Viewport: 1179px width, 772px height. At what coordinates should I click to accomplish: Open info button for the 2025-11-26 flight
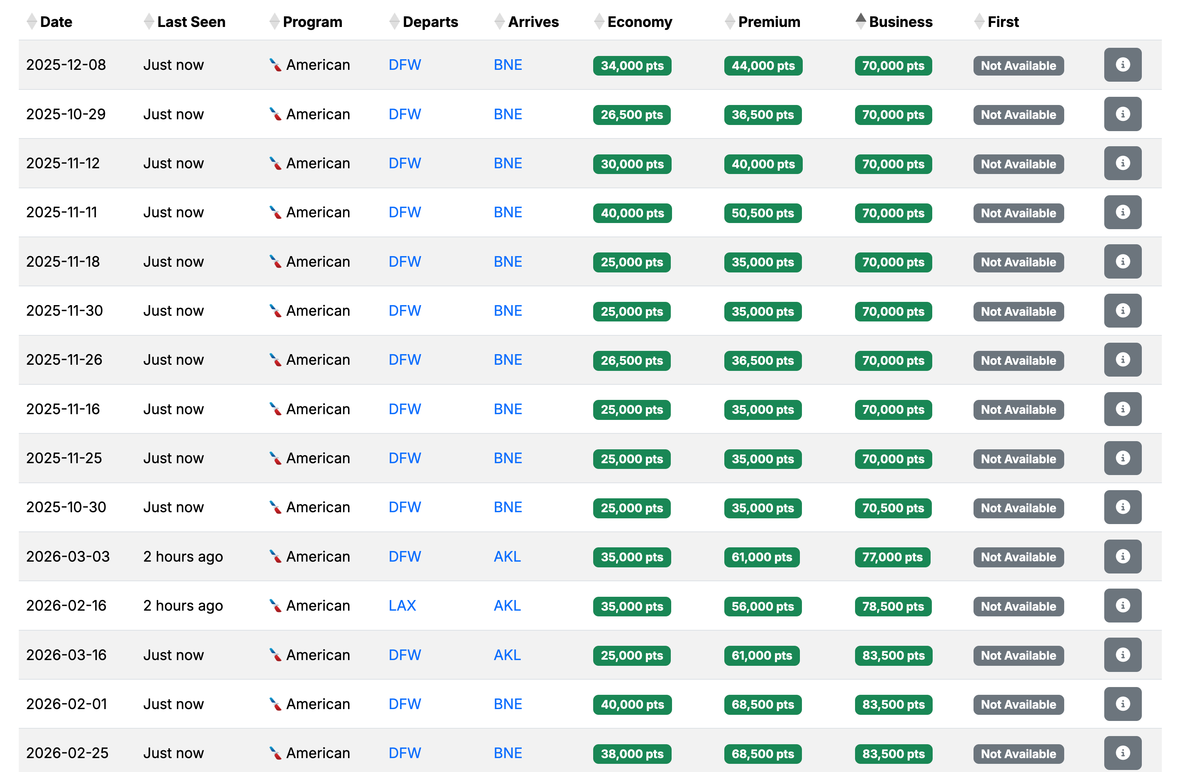point(1122,359)
